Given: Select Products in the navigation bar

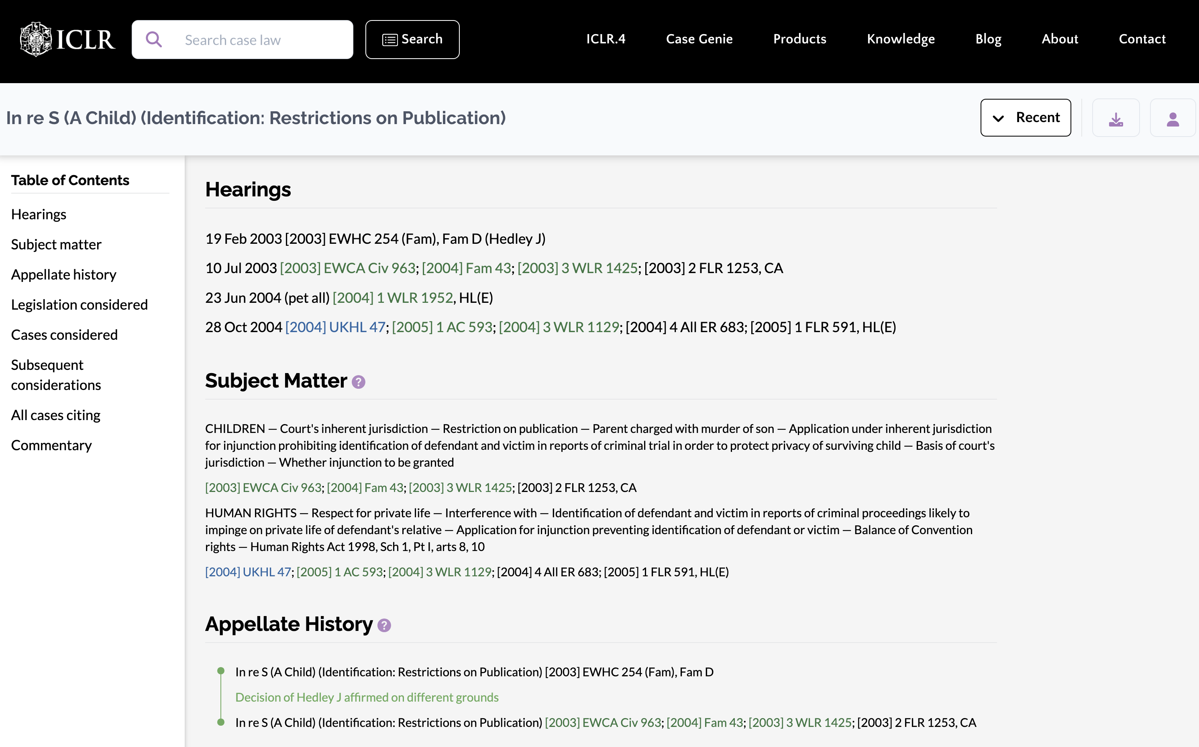Looking at the screenshot, I should coord(799,39).
